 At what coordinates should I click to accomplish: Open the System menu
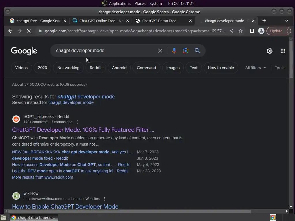(x=156, y=3)
